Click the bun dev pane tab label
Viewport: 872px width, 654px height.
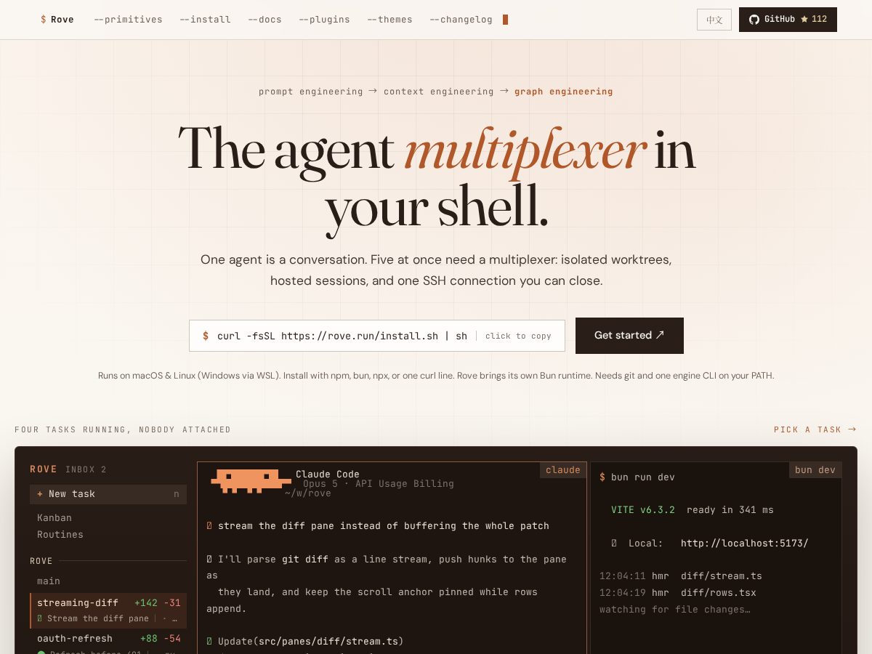815,470
